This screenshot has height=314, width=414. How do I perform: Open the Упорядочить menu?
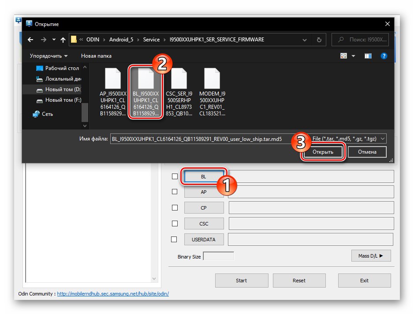[x=48, y=56]
